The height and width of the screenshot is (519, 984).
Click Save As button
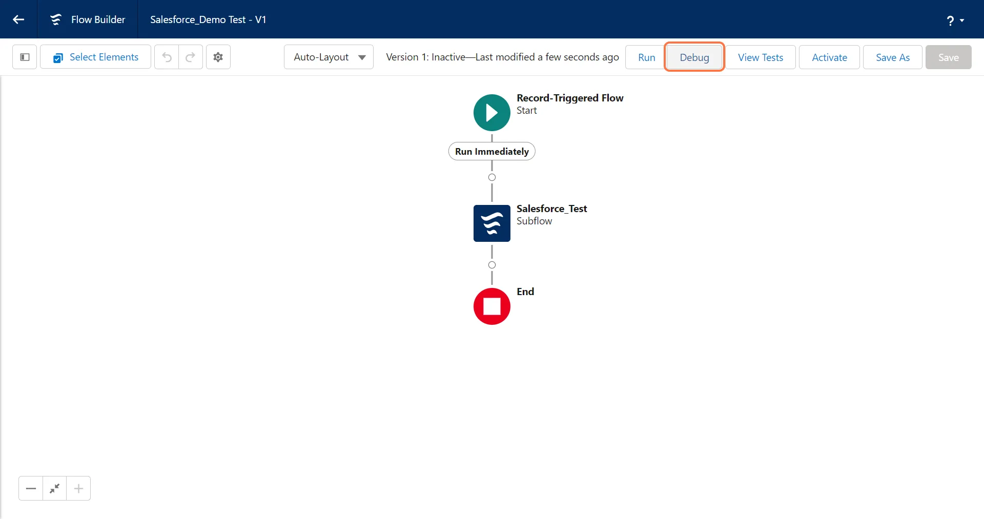(x=892, y=57)
